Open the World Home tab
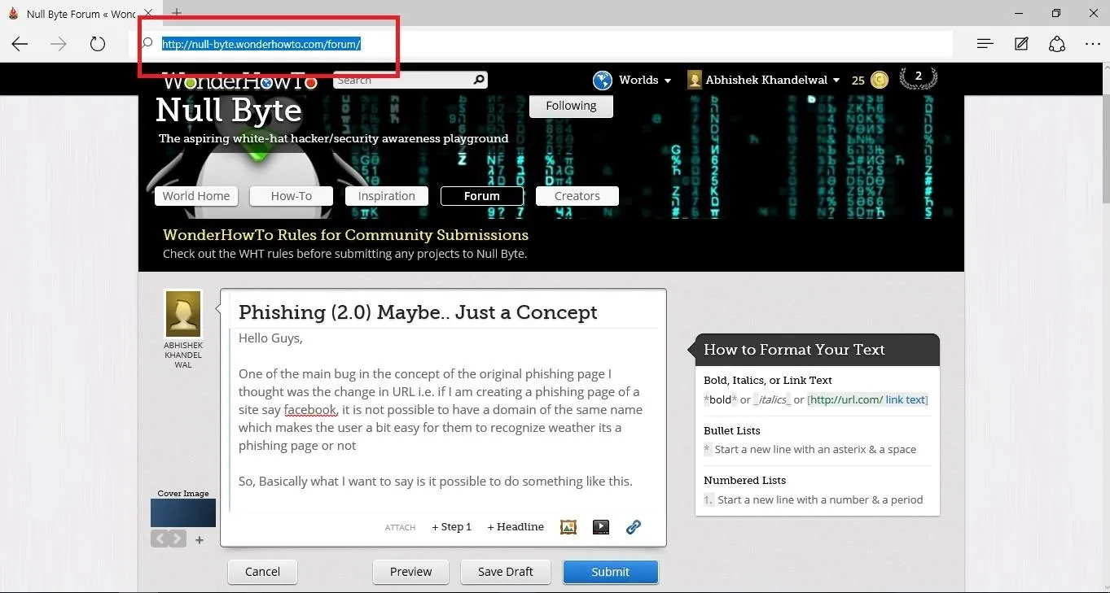The width and height of the screenshot is (1110, 593). [x=196, y=196]
